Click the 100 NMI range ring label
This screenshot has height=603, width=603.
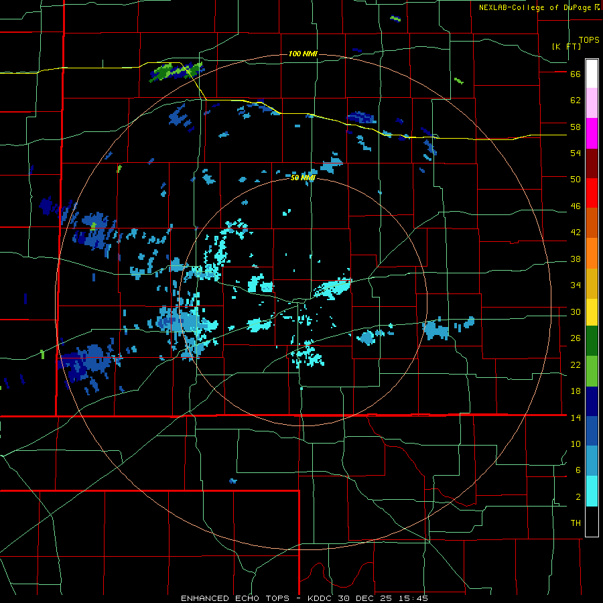(x=303, y=54)
